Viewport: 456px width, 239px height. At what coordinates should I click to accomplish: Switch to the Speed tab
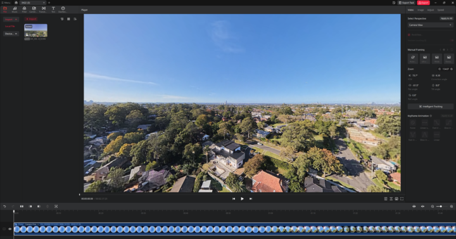click(441, 10)
